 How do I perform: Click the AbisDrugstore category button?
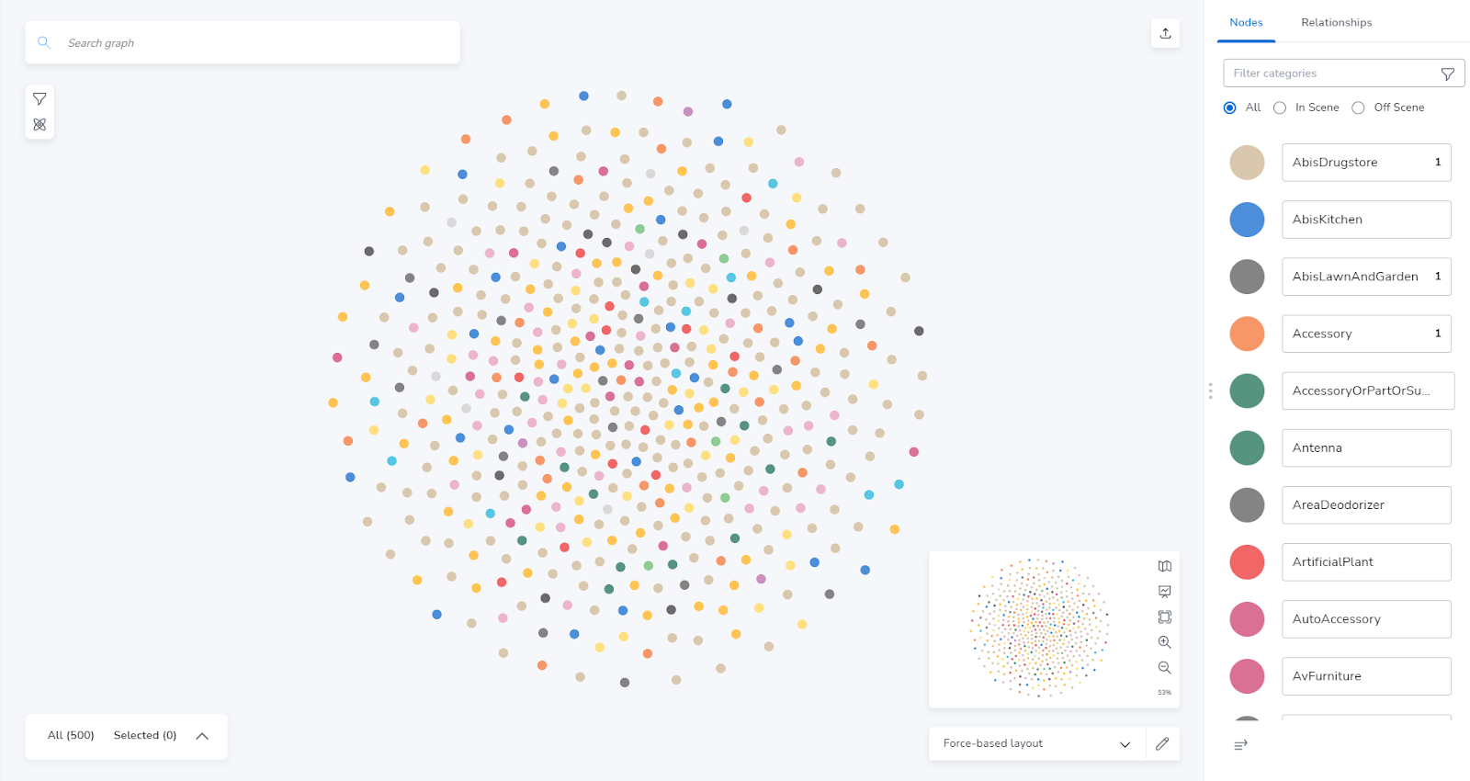coord(1365,163)
